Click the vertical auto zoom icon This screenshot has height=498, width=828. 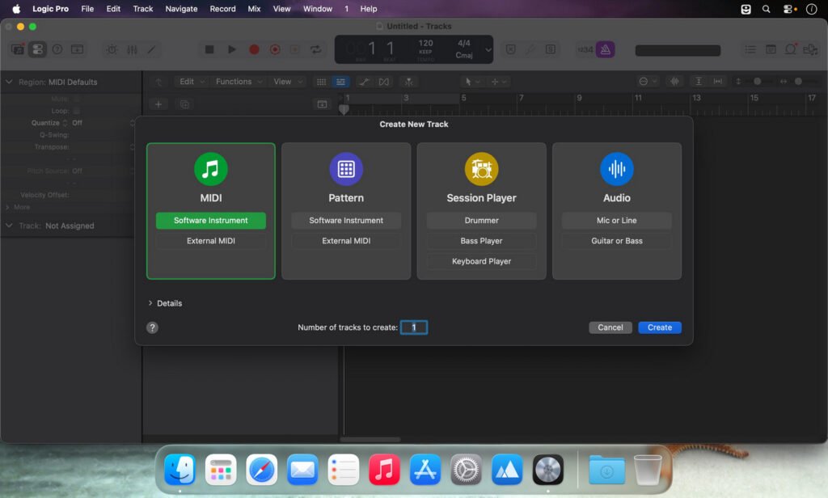698,82
